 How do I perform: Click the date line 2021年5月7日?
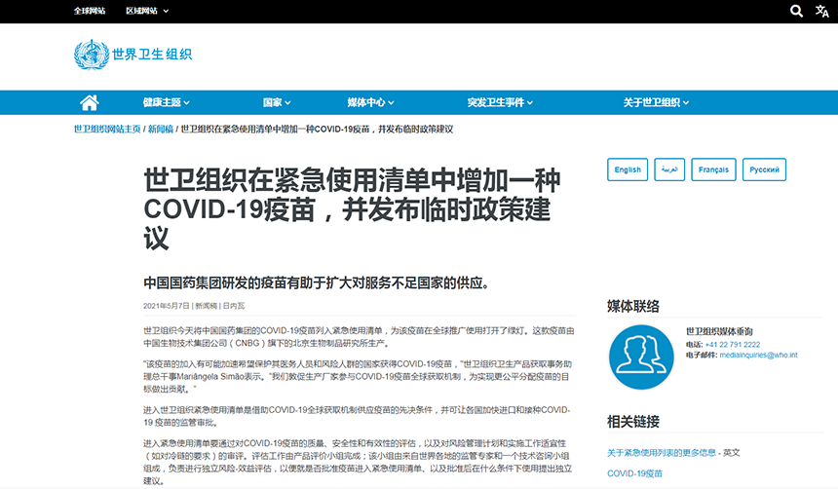pos(167,306)
